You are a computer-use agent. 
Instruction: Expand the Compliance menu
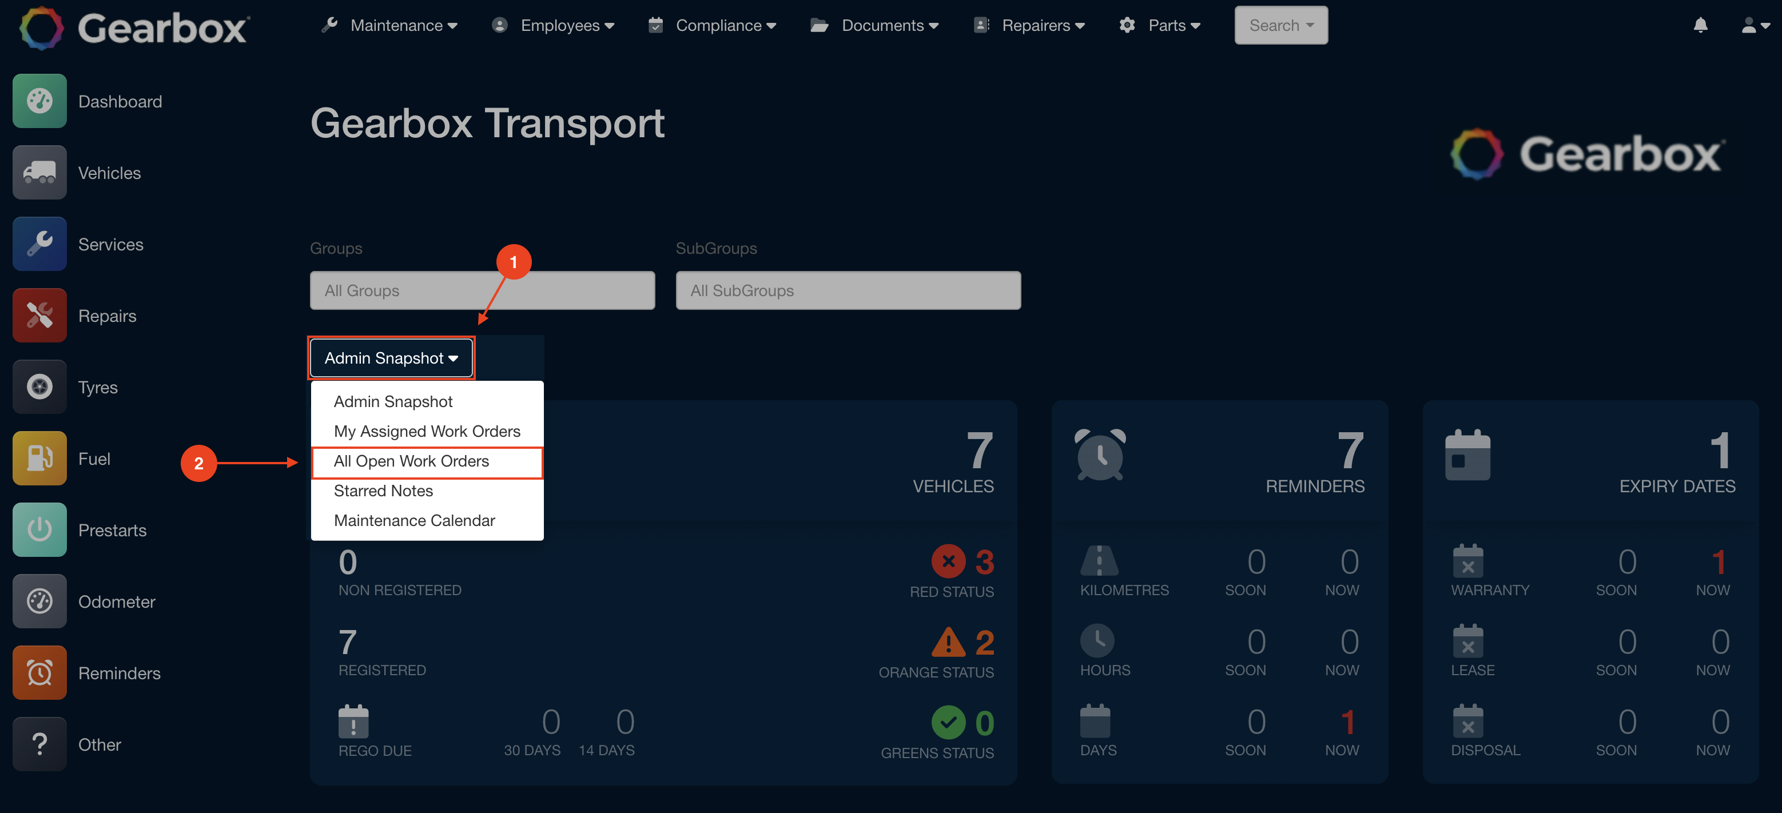coord(712,26)
